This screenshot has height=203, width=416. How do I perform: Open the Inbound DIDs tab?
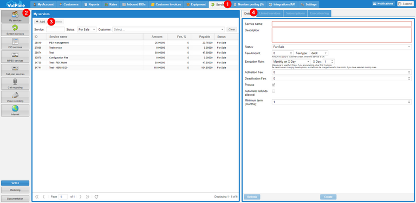point(134,4)
